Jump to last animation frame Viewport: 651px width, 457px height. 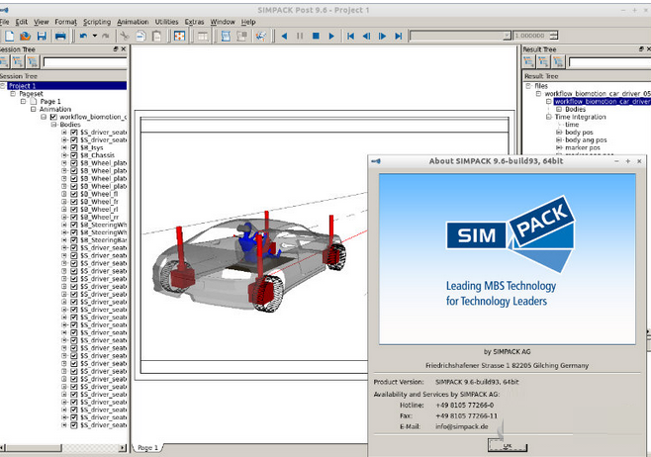[x=398, y=37]
